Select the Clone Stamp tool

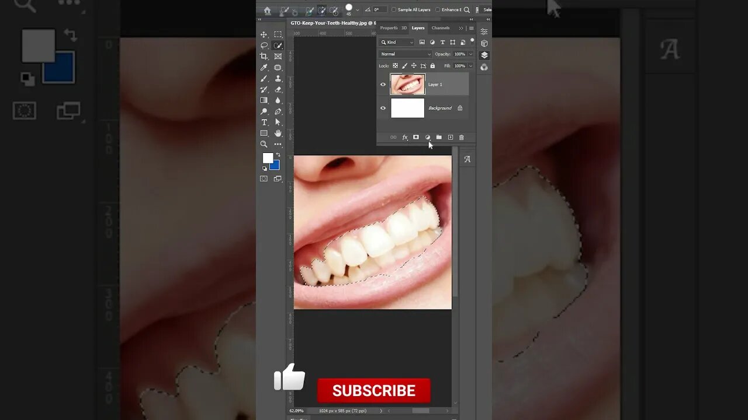coord(278,78)
